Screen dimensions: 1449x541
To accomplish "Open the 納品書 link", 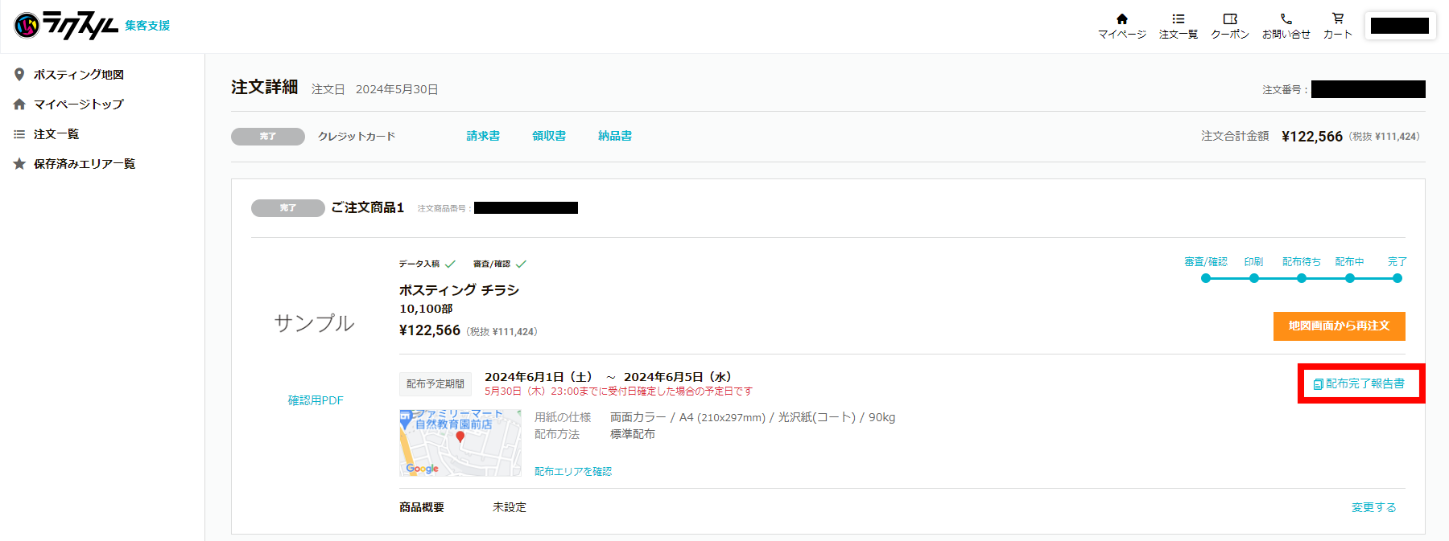I will [615, 137].
